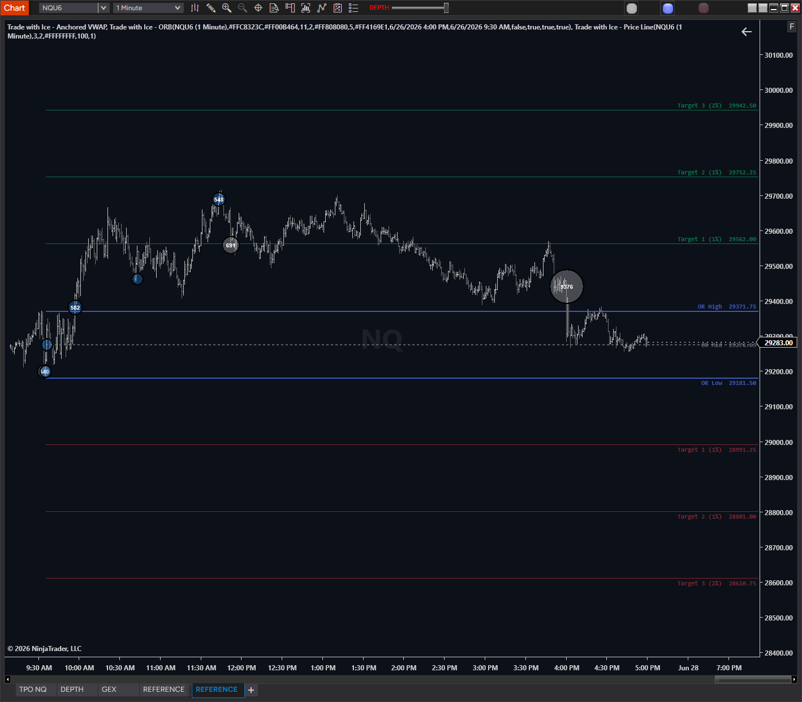Maximize the chart window
This screenshot has width=802, height=702.
pos(784,8)
